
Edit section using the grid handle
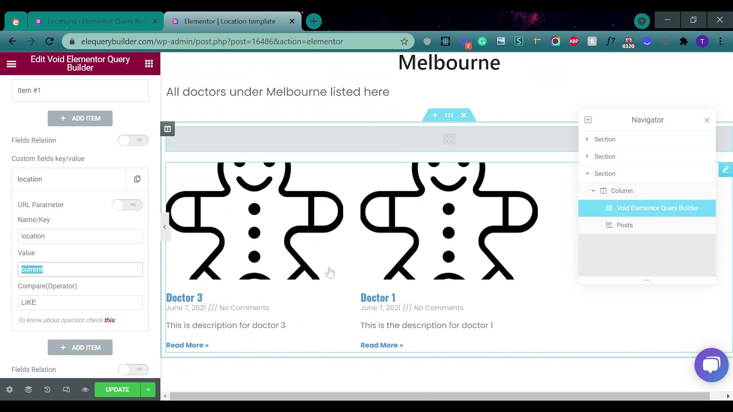[x=449, y=115]
